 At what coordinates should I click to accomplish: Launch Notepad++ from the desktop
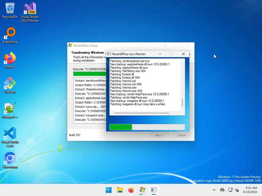[x=10, y=111]
